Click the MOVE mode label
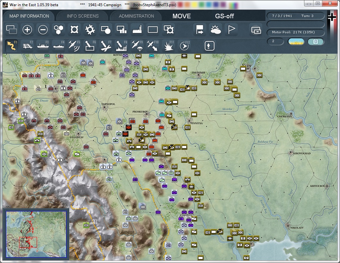The image size is (340, 263). pos(182,16)
